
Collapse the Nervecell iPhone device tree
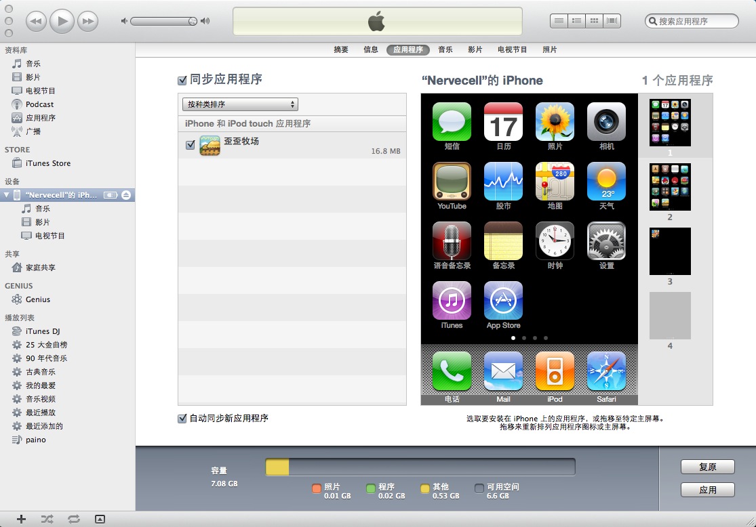tap(6, 195)
